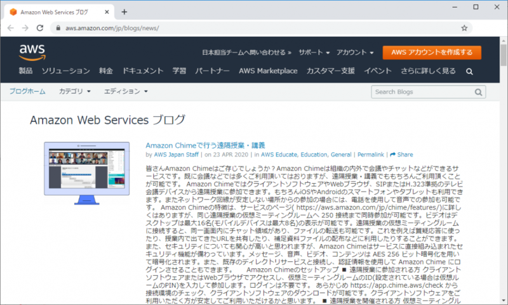Click AWS アカウントを作成する button
The height and width of the screenshot is (305, 508).
pyautogui.click(x=432, y=53)
